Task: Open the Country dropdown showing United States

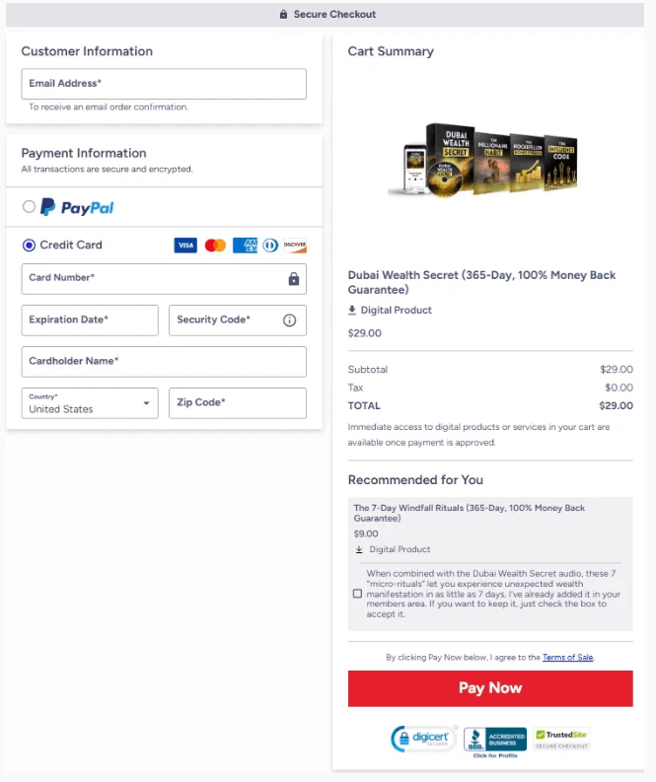Action: pyautogui.click(x=90, y=403)
